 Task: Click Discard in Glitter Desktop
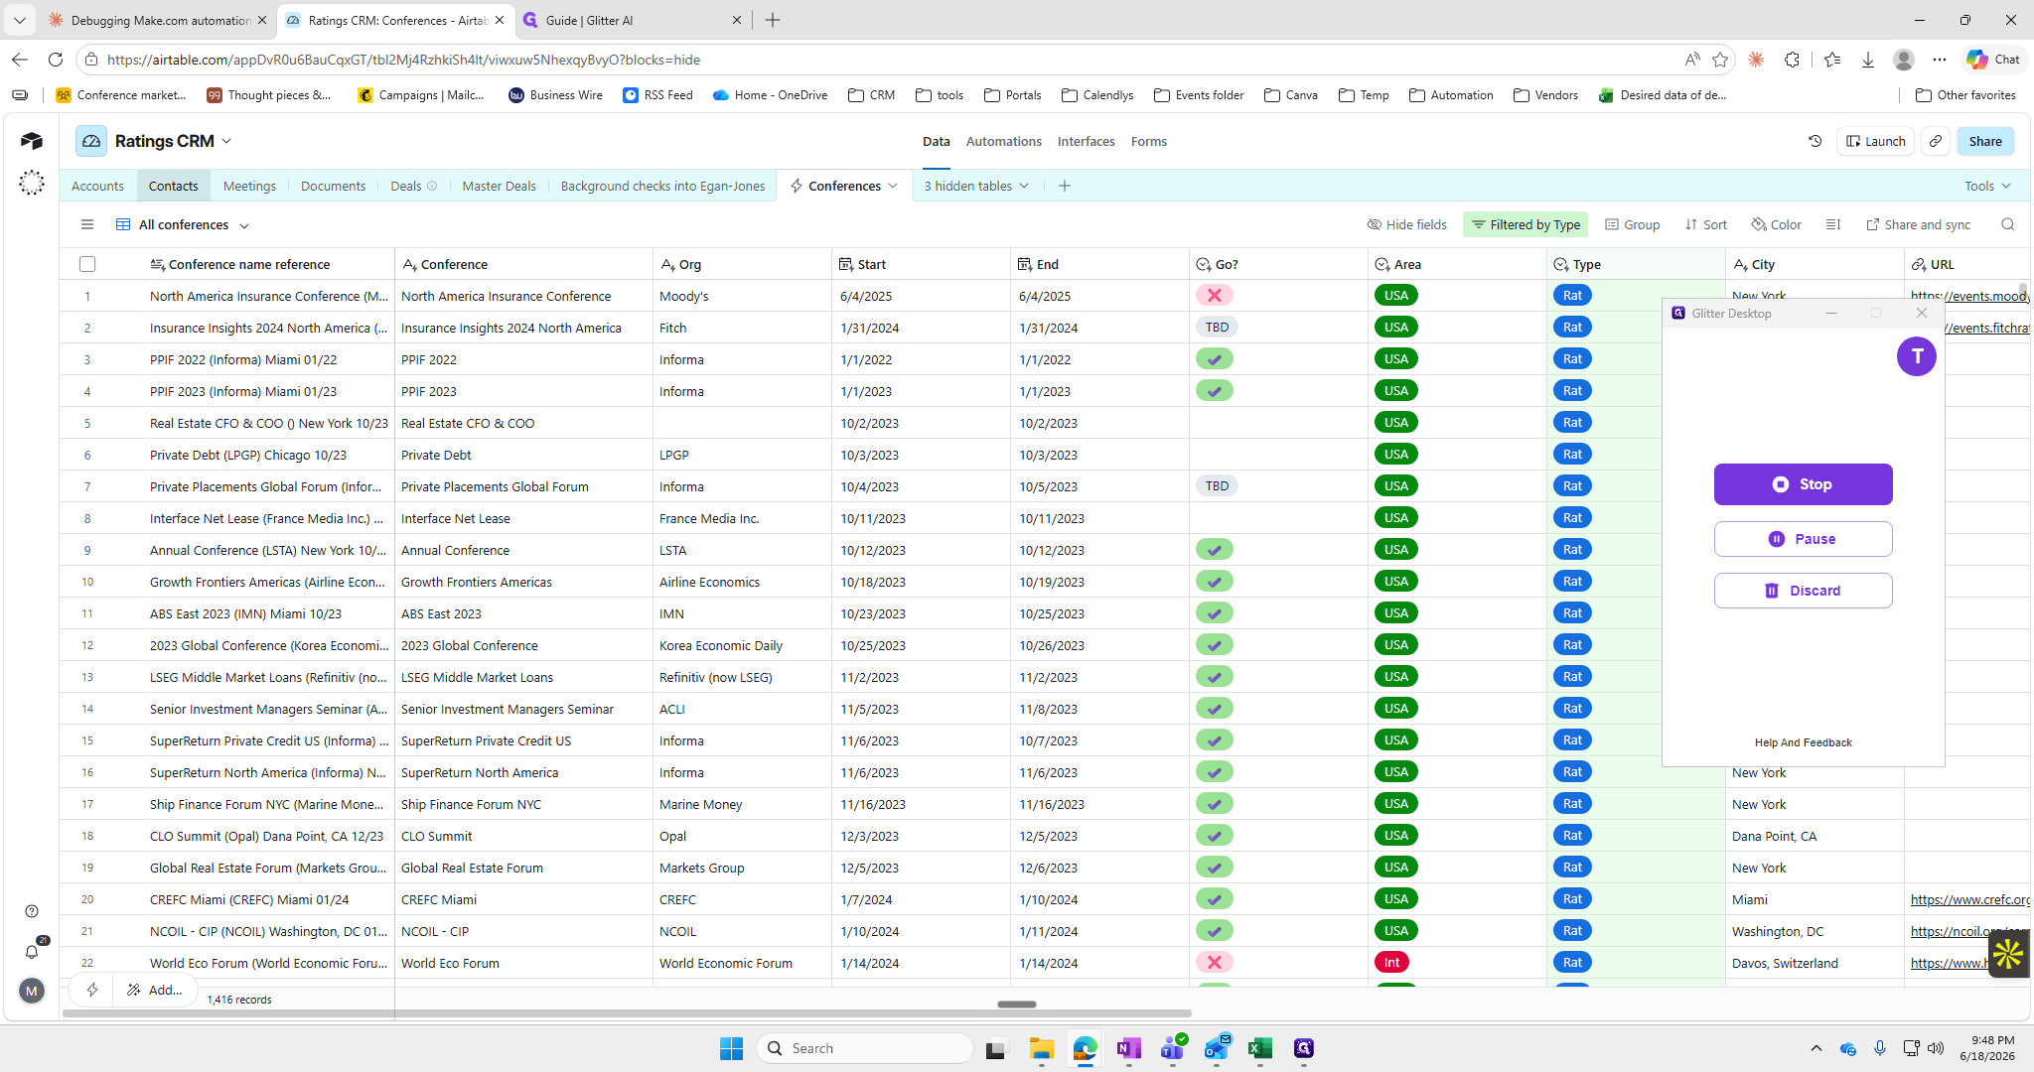pyautogui.click(x=1803, y=591)
